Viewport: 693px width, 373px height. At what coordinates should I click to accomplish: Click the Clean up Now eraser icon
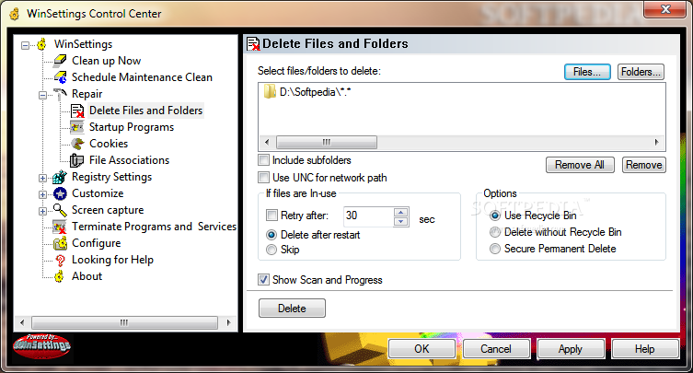pyautogui.click(x=60, y=61)
